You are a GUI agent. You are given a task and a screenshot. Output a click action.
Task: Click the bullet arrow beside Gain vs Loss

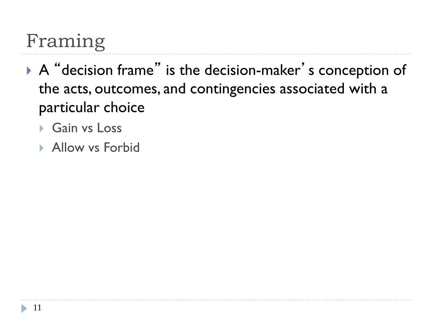point(42,128)
